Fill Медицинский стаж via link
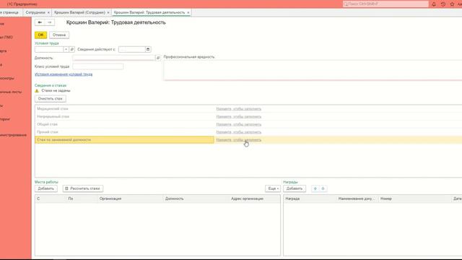Screen dimensions: 462x260 click(x=239, y=109)
